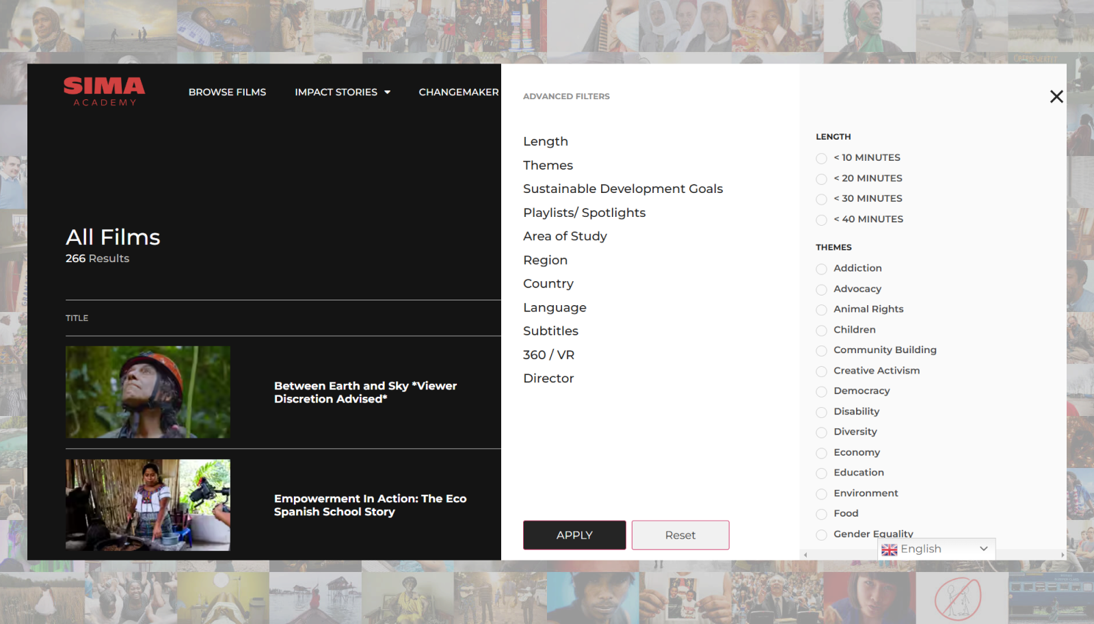Toggle the Environment theme filter
The width and height of the screenshot is (1094, 624).
coord(821,494)
